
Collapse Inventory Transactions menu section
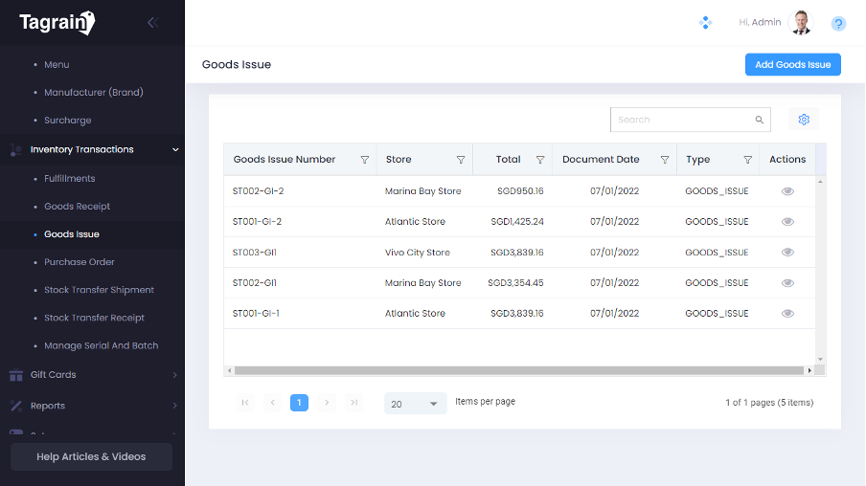pyautogui.click(x=175, y=149)
